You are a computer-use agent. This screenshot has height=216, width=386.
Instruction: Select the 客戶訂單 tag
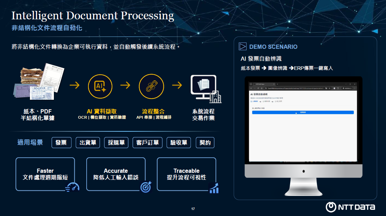tap(148, 143)
